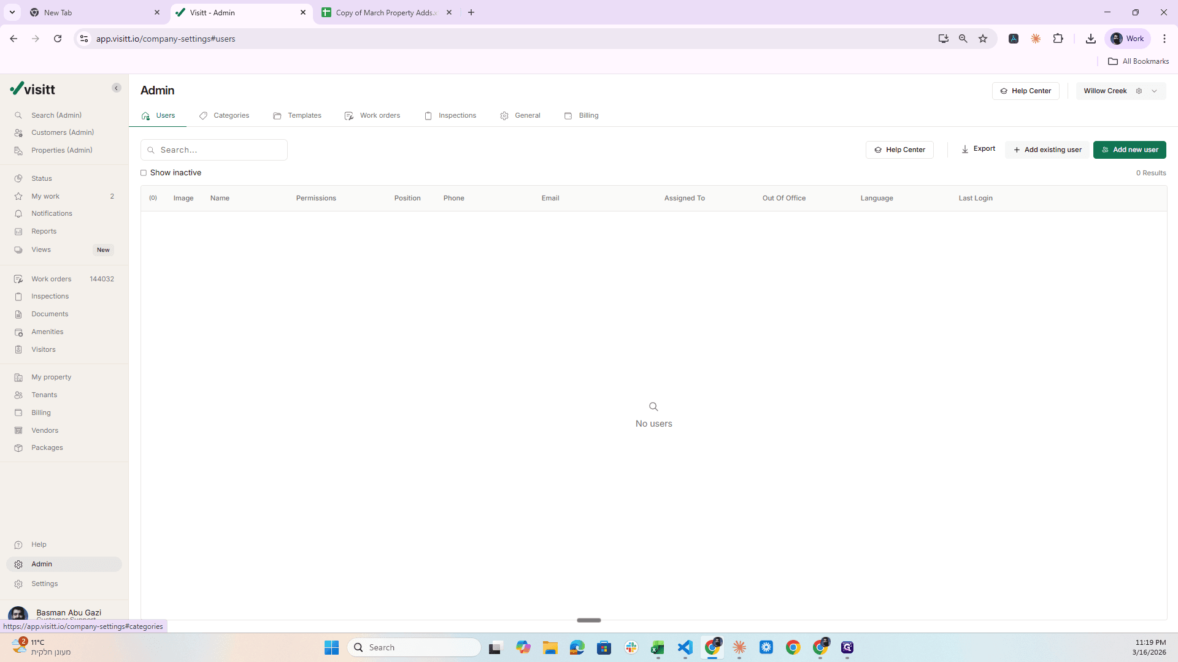
Task: Click the visitt logo
Action: click(x=33, y=89)
